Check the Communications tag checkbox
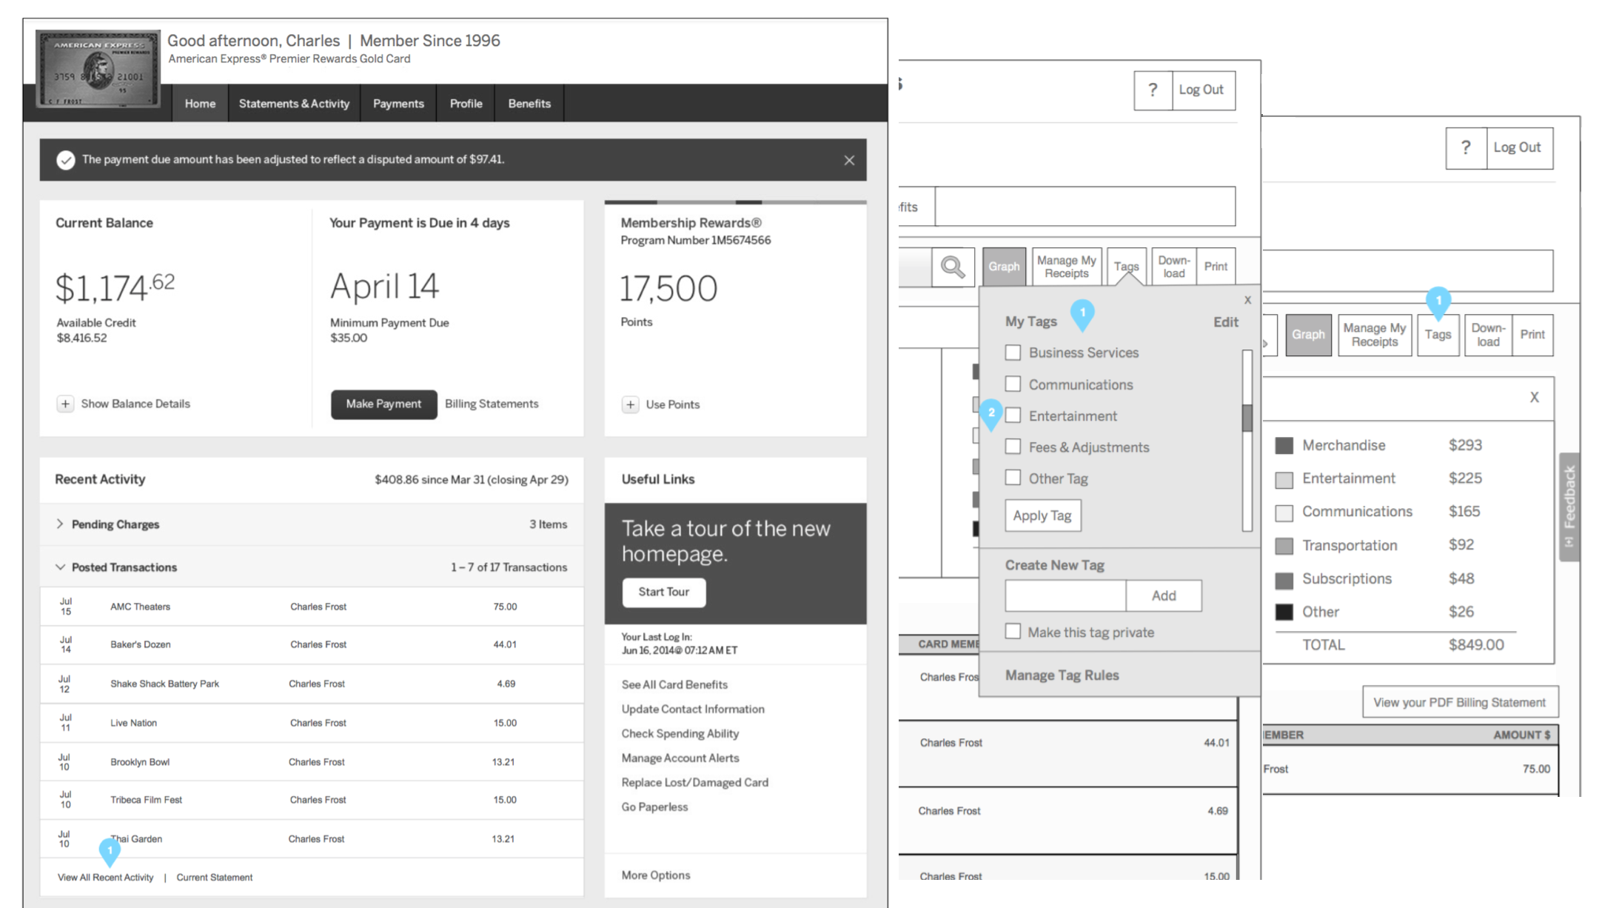 click(x=1013, y=384)
